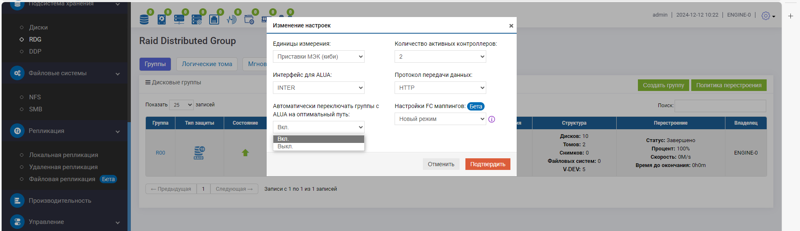Click the Политика перестроения button

tap(729, 85)
